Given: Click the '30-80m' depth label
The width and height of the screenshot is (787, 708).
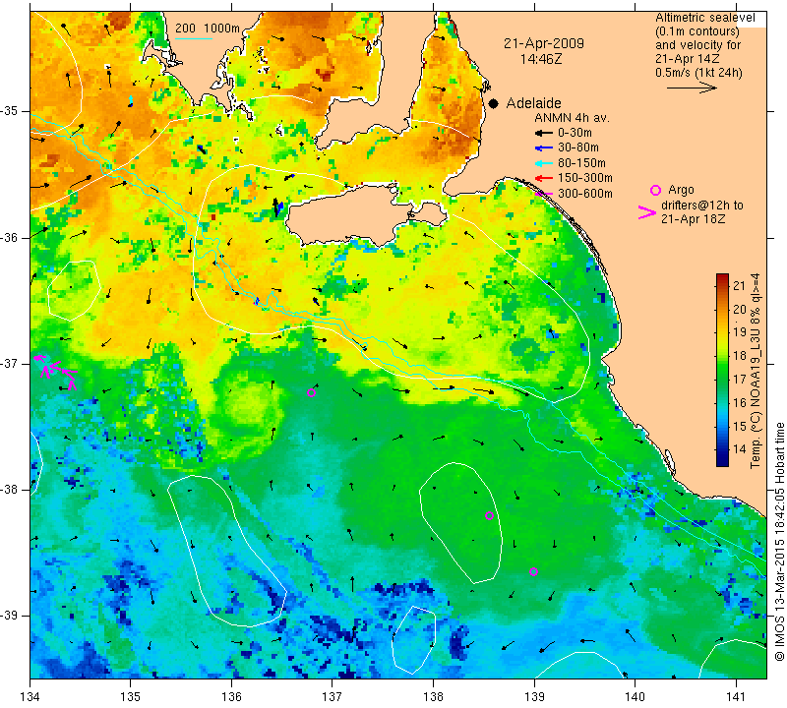Looking at the screenshot, I should point(578,148).
